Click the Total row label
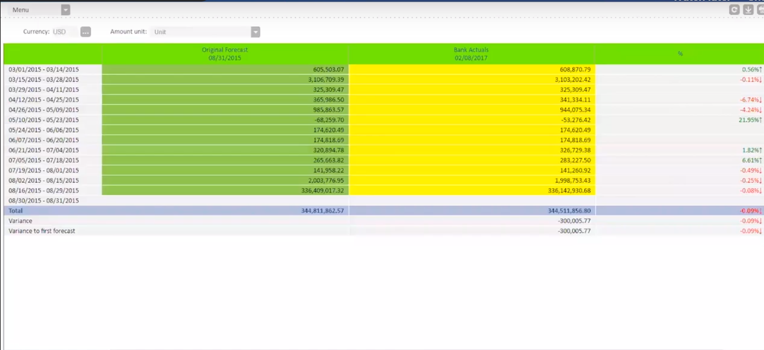The height and width of the screenshot is (350, 764). 15,211
